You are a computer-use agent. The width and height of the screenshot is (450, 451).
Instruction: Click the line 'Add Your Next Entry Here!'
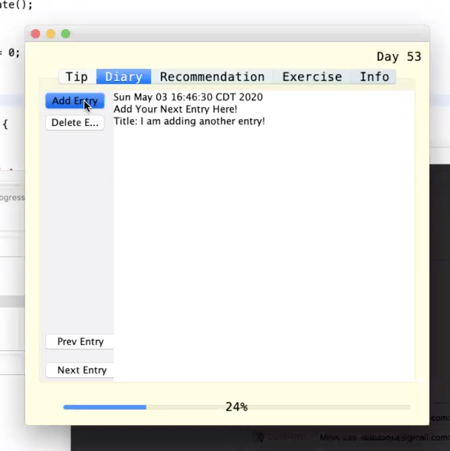click(x=175, y=109)
